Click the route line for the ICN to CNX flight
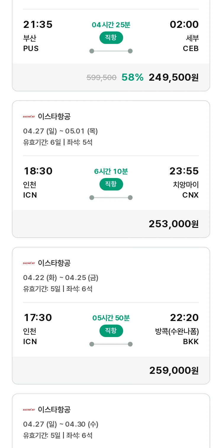The width and height of the screenshot is (222, 448). [111, 198]
